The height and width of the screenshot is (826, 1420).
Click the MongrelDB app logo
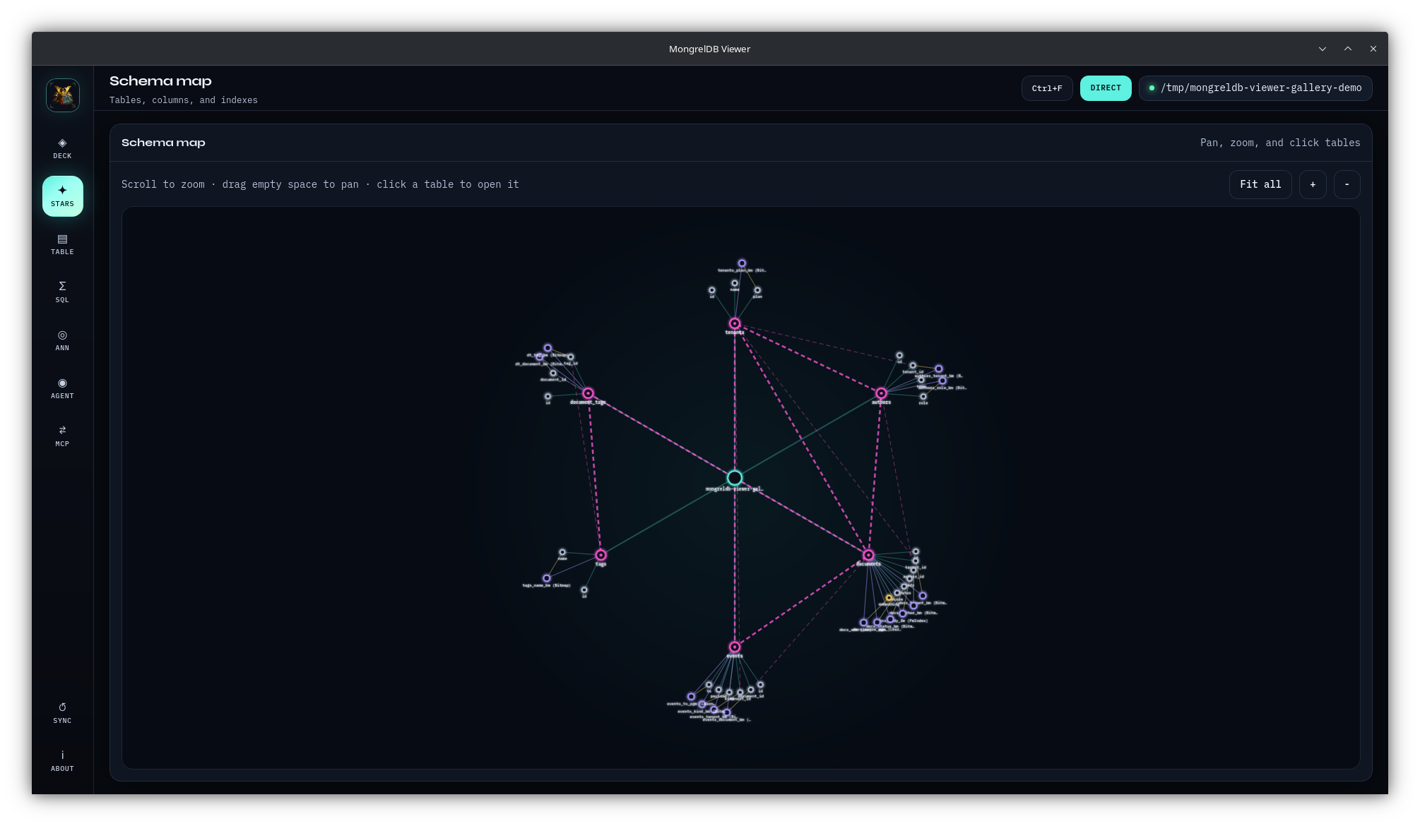point(63,95)
